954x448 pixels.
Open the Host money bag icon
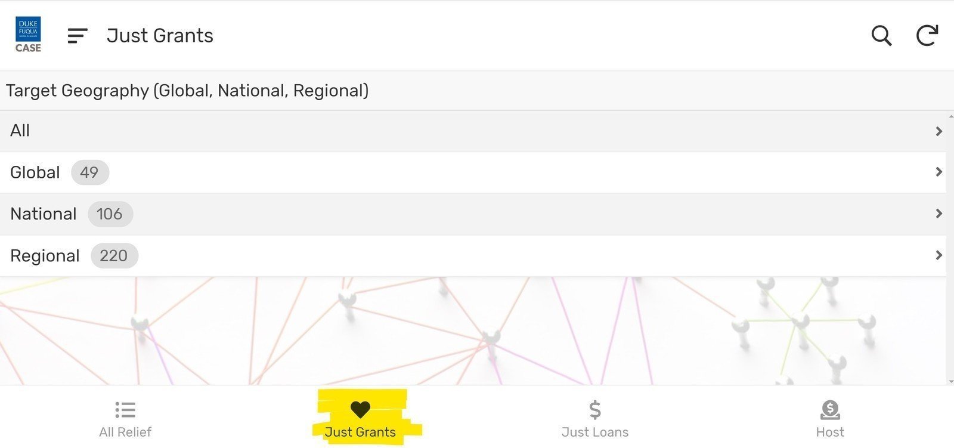[x=830, y=410]
